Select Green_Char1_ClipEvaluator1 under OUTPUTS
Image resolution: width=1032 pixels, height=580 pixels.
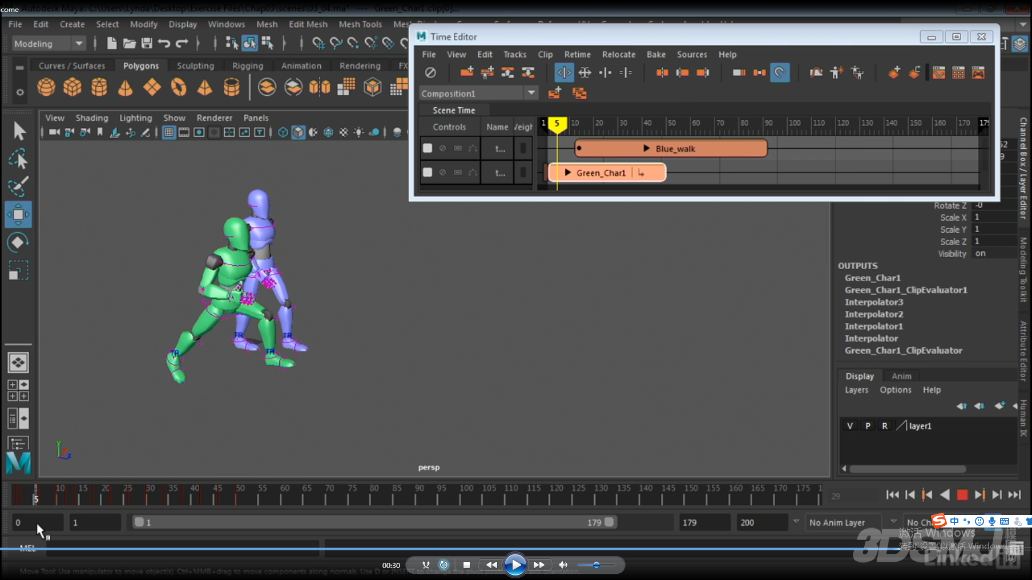[906, 290]
